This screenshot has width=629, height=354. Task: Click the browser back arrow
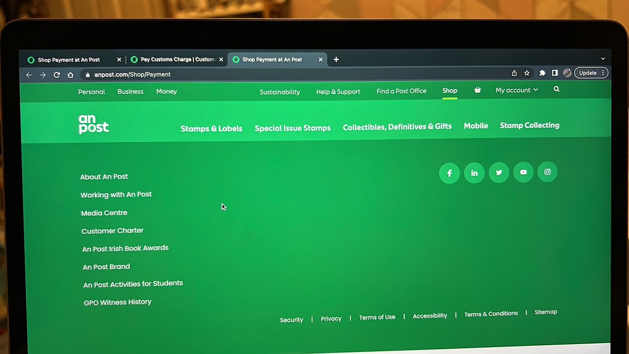29,75
